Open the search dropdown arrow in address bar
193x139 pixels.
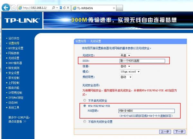click(x=57, y=8)
